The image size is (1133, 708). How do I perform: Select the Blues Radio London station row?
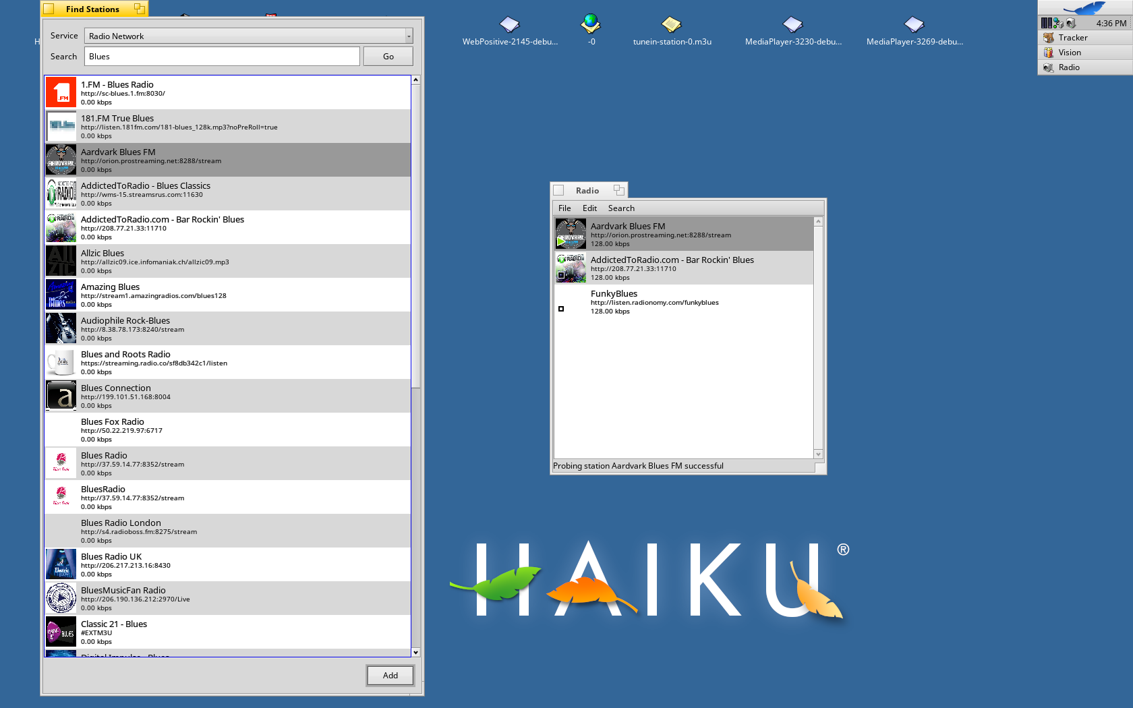coord(228,531)
